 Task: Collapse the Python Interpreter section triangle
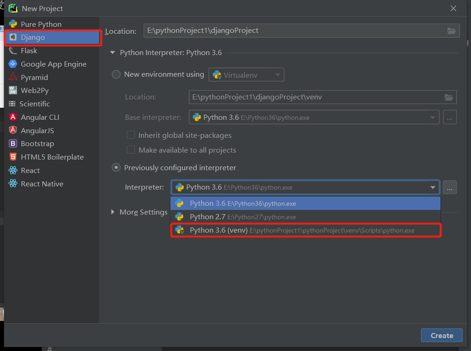pos(113,53)
